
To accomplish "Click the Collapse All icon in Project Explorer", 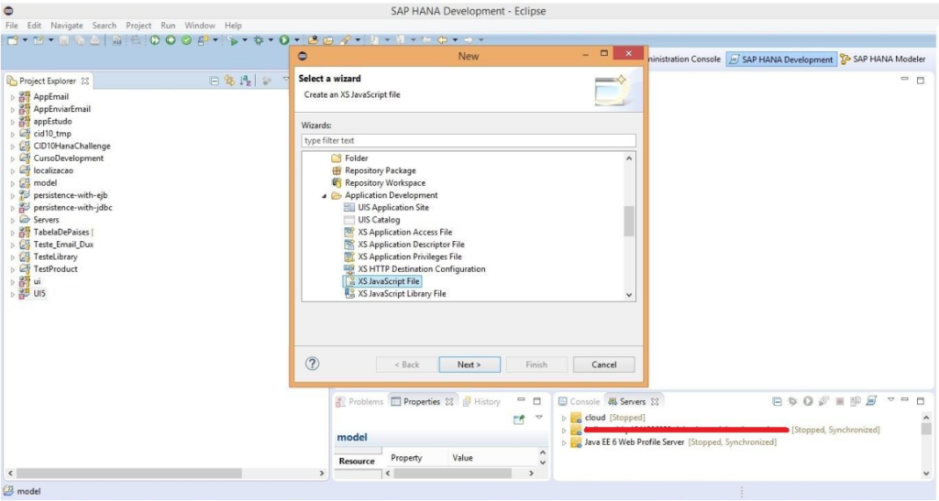I will [x=215, y=81].
